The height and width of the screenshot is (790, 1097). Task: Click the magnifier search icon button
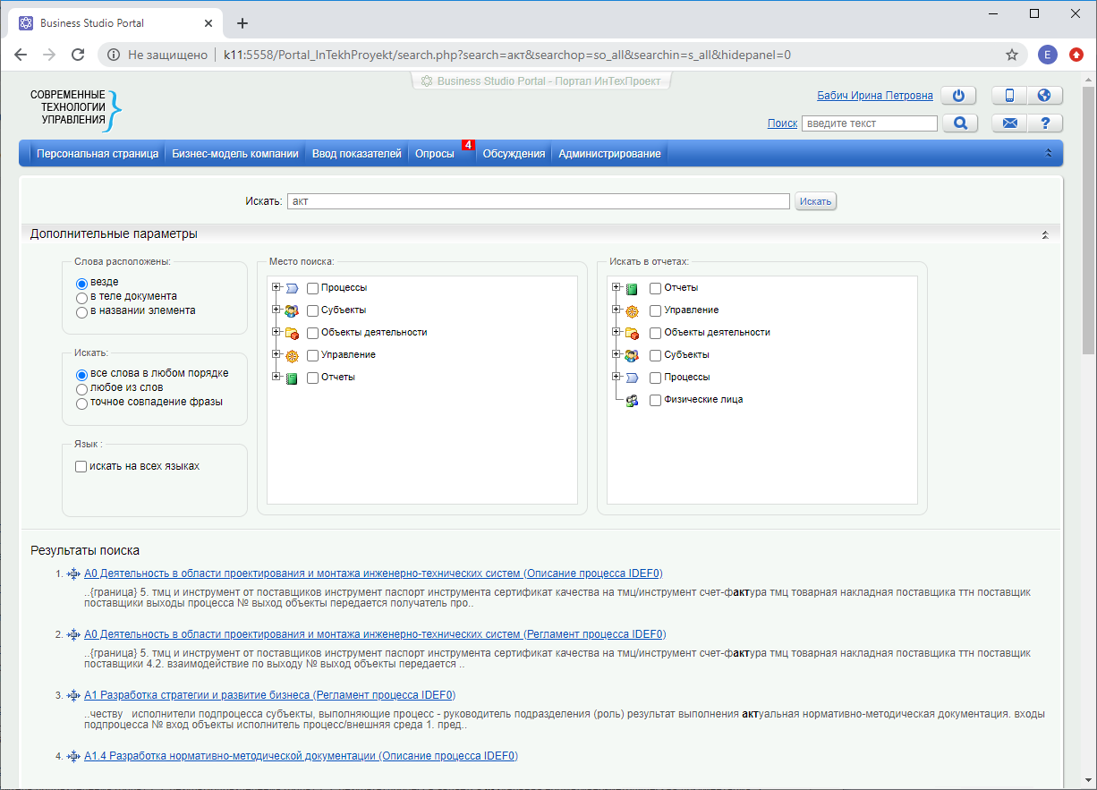click(959, 123)
